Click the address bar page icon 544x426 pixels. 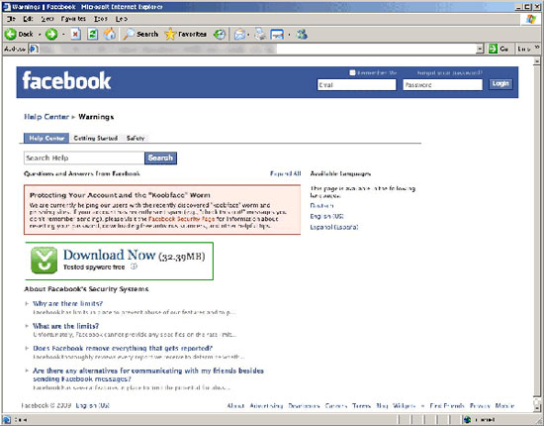click(x=34, y=49)
